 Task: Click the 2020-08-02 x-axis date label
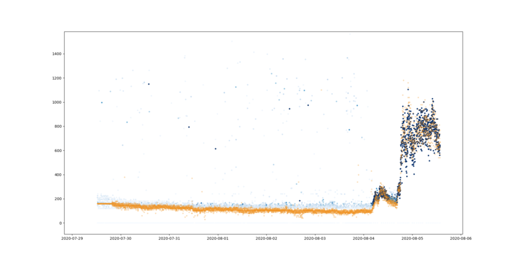point(266,239)
